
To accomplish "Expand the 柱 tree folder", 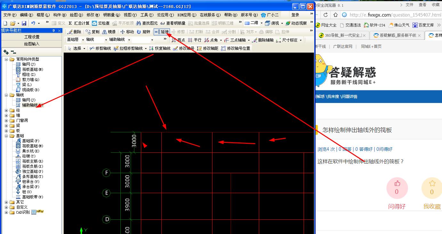I will coord(6,110).
